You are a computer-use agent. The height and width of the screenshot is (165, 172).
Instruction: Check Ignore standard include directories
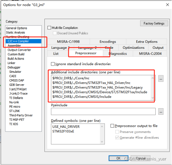point(53,64)
